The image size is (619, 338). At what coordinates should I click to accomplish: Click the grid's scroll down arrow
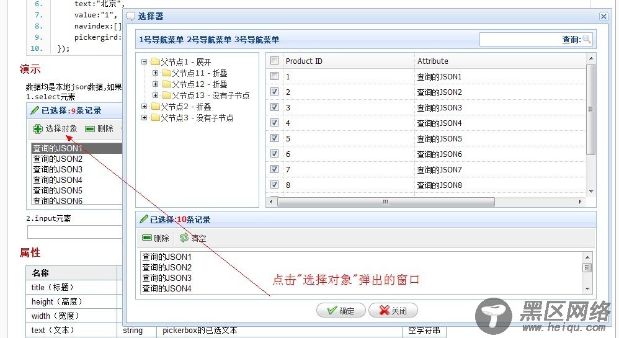point(591,192)
